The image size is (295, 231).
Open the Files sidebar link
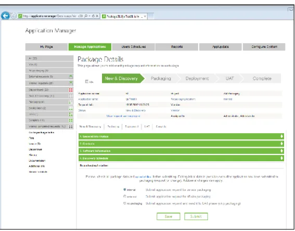(31, 138)
